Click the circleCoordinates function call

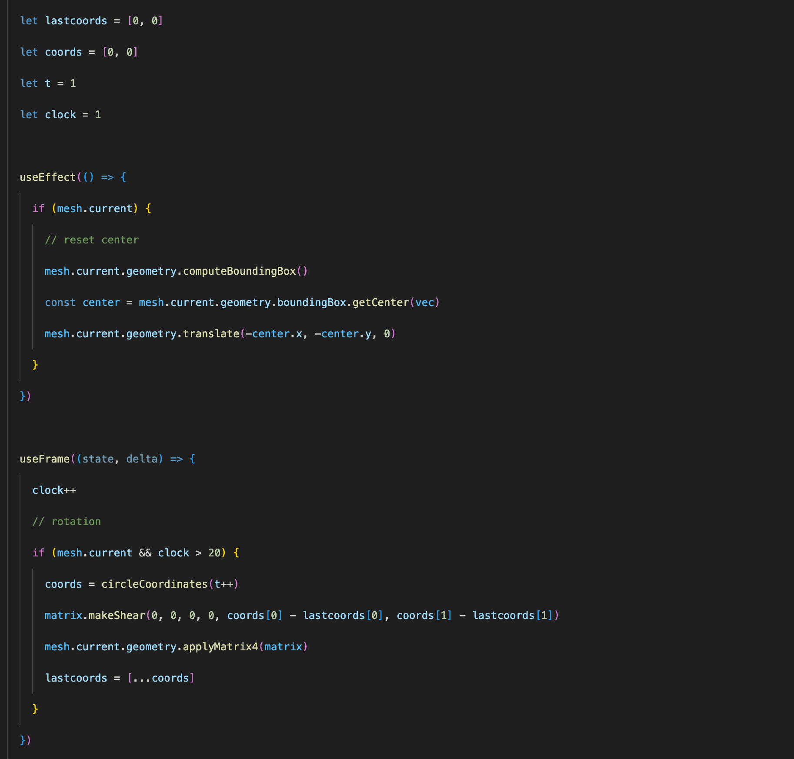(154, 584)
